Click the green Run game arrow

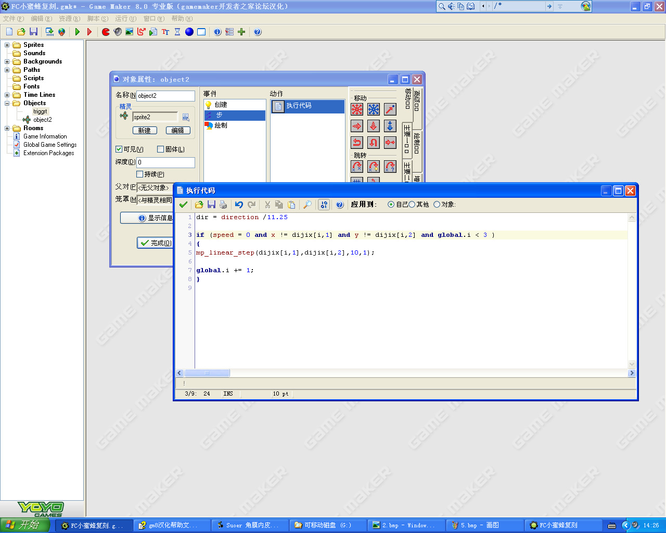(x=78, y=32)
